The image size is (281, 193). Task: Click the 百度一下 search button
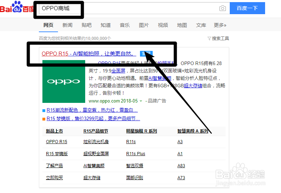(247, 8)
